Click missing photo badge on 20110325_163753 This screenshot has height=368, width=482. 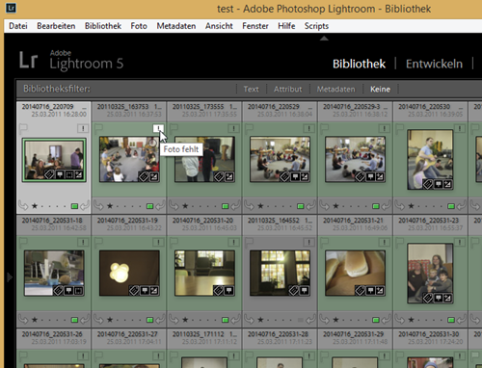[158, 128]
